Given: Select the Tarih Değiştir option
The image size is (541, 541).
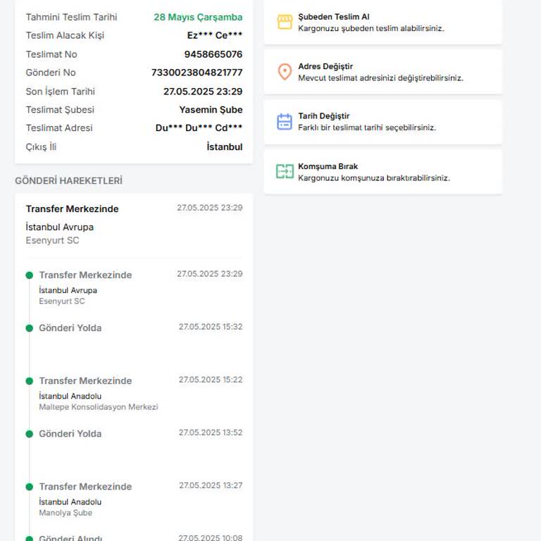Looking at the screenshot, I should [383, 122].
